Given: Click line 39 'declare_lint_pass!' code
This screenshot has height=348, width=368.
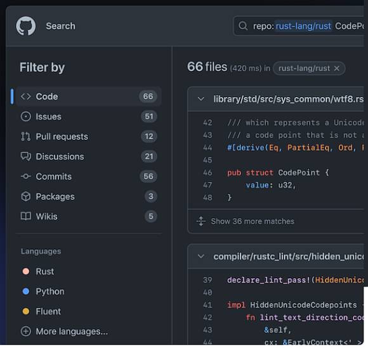Looking at the screenshot, I should pyautogui.click(x=295, y=280).
